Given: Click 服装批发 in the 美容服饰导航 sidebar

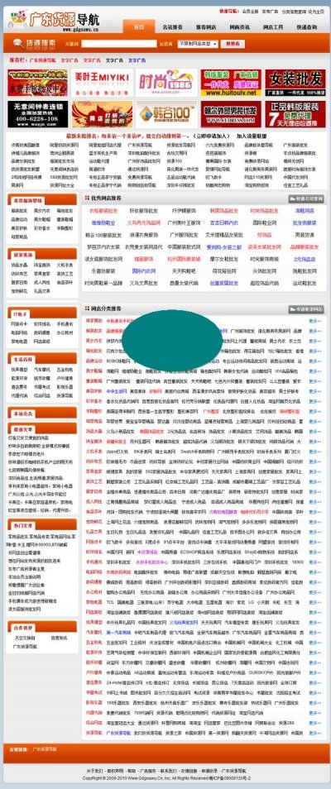Looking at the screenshot, I should coord(19,212).
